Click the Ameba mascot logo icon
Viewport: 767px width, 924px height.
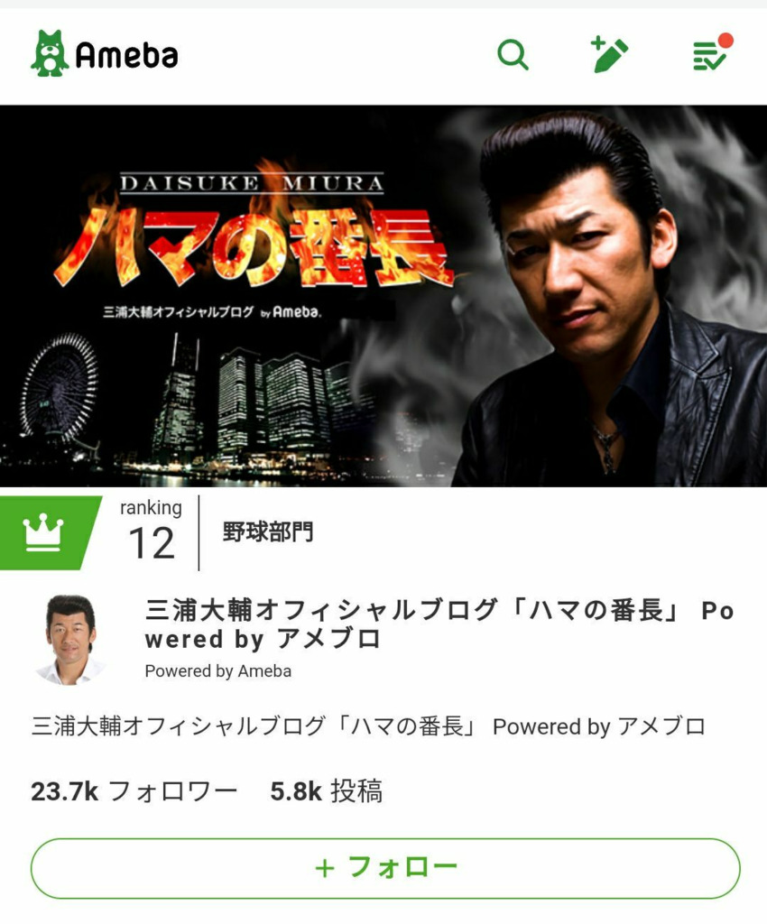pos(50,53)
